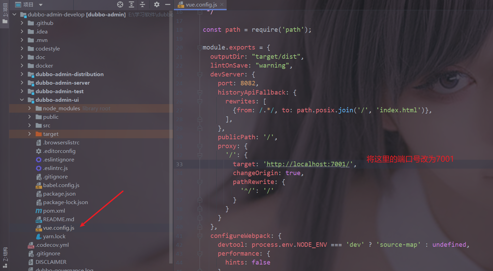Click the node_modules folder name
This screenshot has height=271, width=493.
click(62, 109)
